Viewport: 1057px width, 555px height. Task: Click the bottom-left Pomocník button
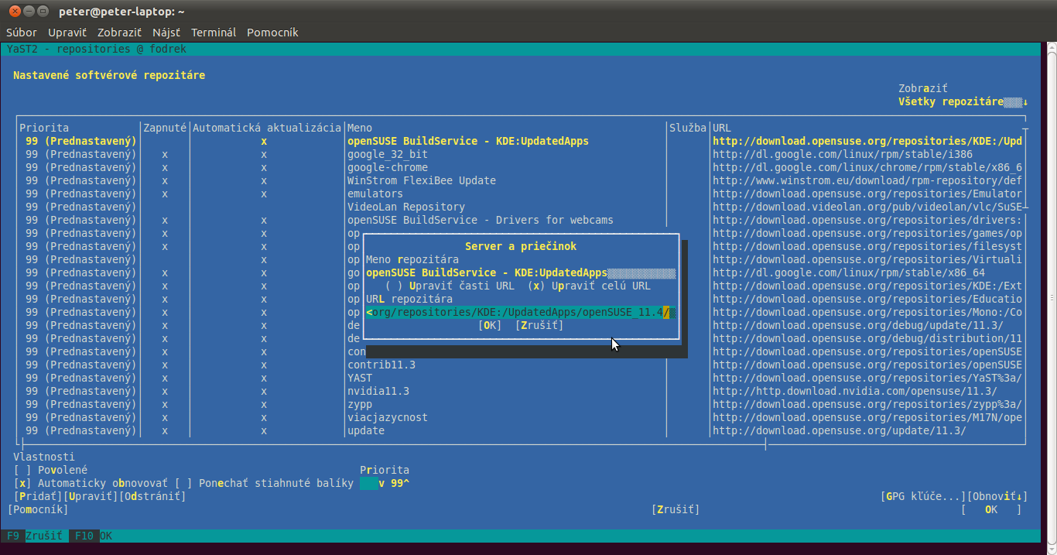pyautogui.click(x=38, y=509)
